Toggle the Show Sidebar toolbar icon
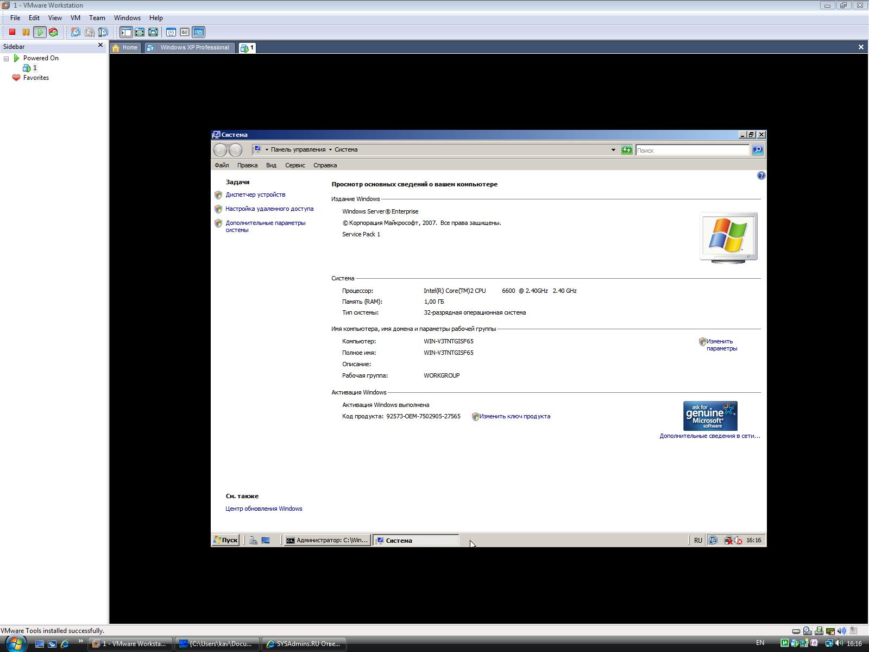 coord(126,32)
